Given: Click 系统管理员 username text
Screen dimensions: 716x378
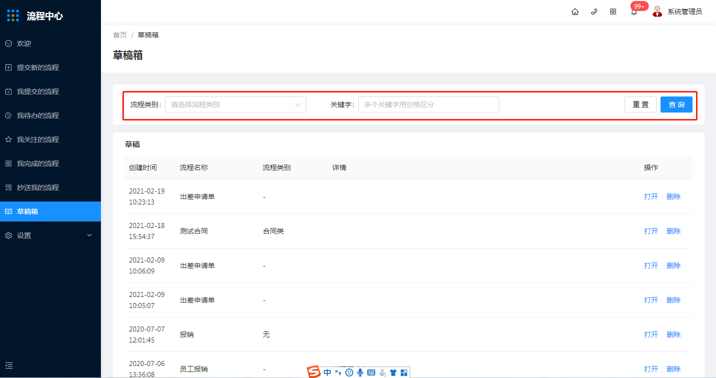Looking at the screenshot, I should coord(685,11).
